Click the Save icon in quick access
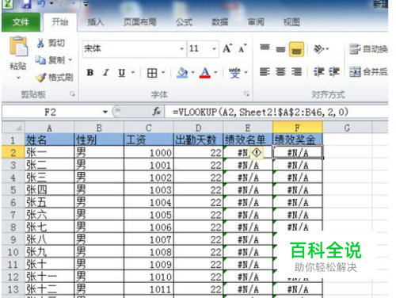Image resolution: width=396 pixels, height=298 pixels. pyautogui.click(x=26, y=4)
